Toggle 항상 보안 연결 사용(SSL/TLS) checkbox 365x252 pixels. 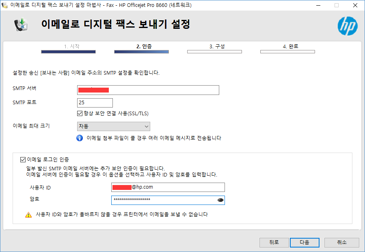click(x=80, y=113)
